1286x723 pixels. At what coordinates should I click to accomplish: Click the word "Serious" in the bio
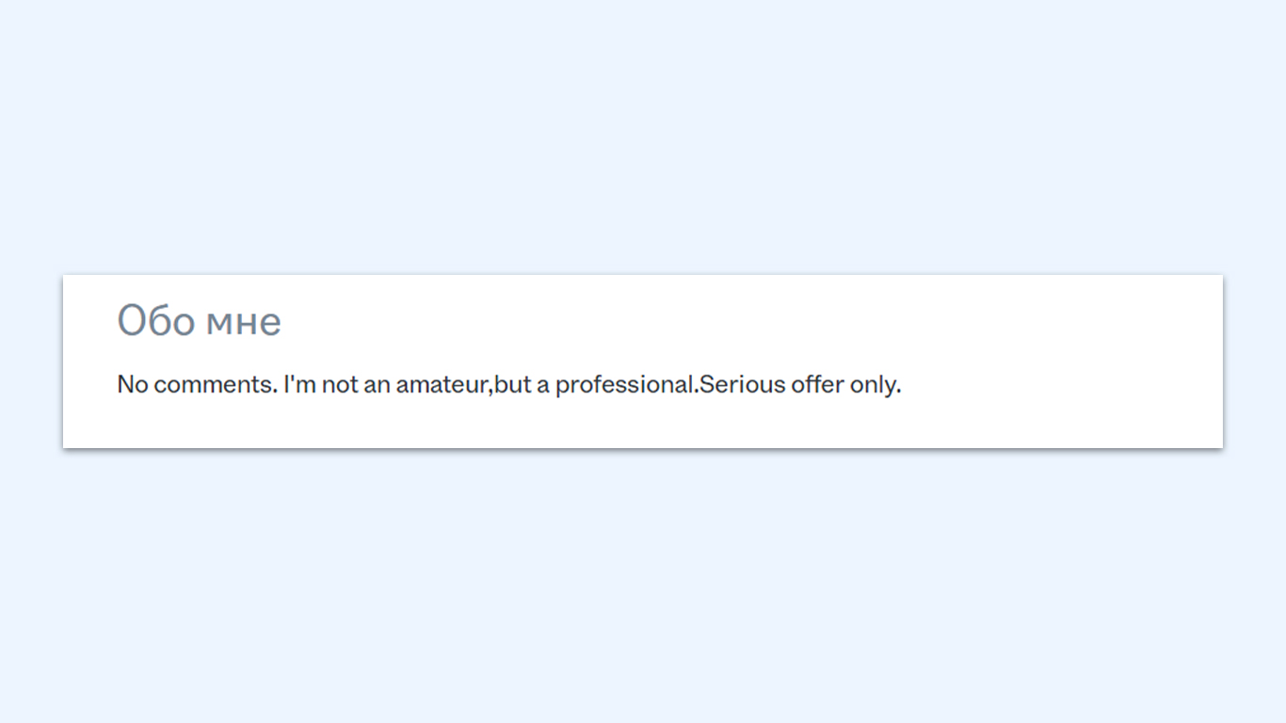click(x=742, y=384)
